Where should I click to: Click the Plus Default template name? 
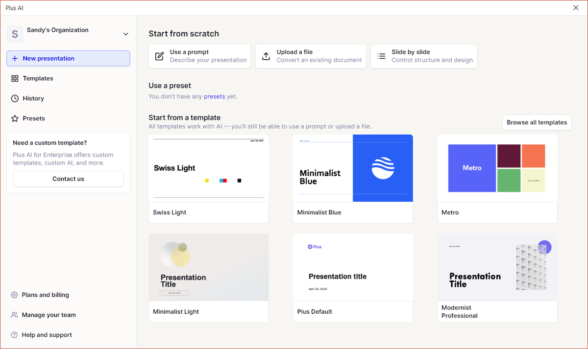pyautogui.click(x=315, y=311)
